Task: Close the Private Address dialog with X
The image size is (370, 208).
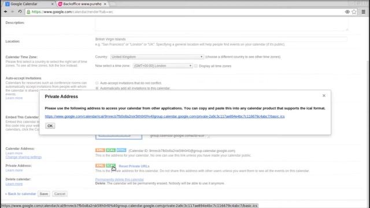Action: [x=324, y=95]
